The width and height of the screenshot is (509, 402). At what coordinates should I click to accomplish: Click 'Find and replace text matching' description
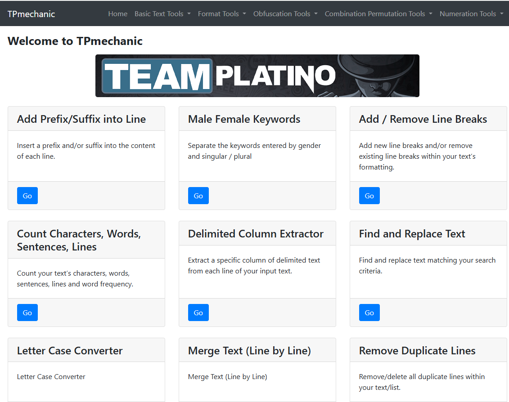point(427,265)
